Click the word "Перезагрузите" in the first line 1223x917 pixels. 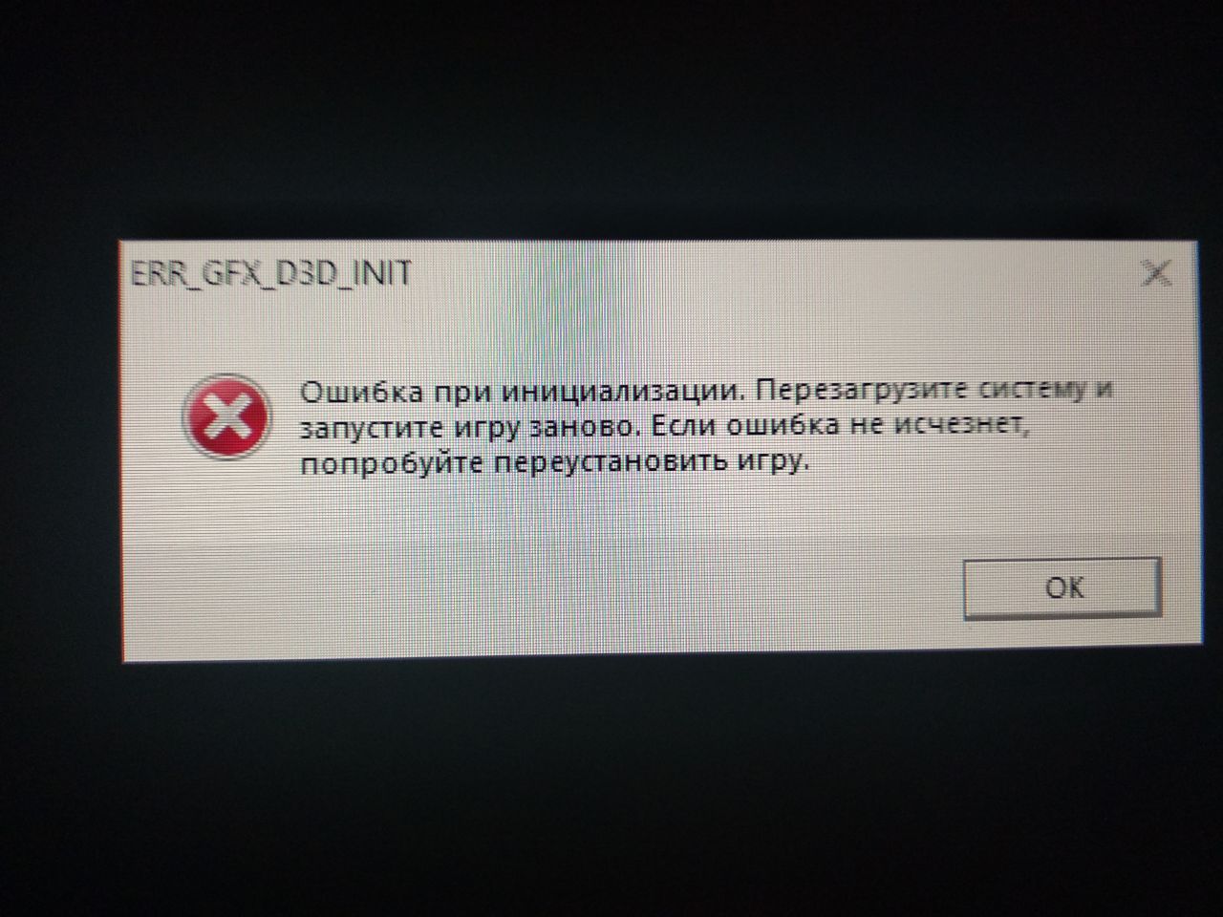point(864,391)
